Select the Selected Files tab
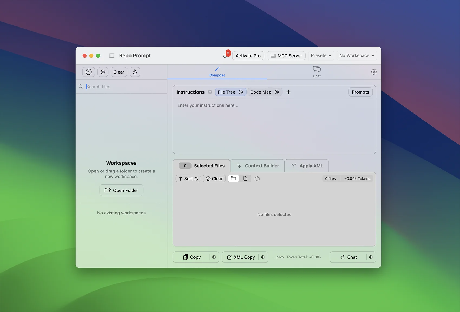460x312 pixels. pyautogui.click(x=202, y=166)
